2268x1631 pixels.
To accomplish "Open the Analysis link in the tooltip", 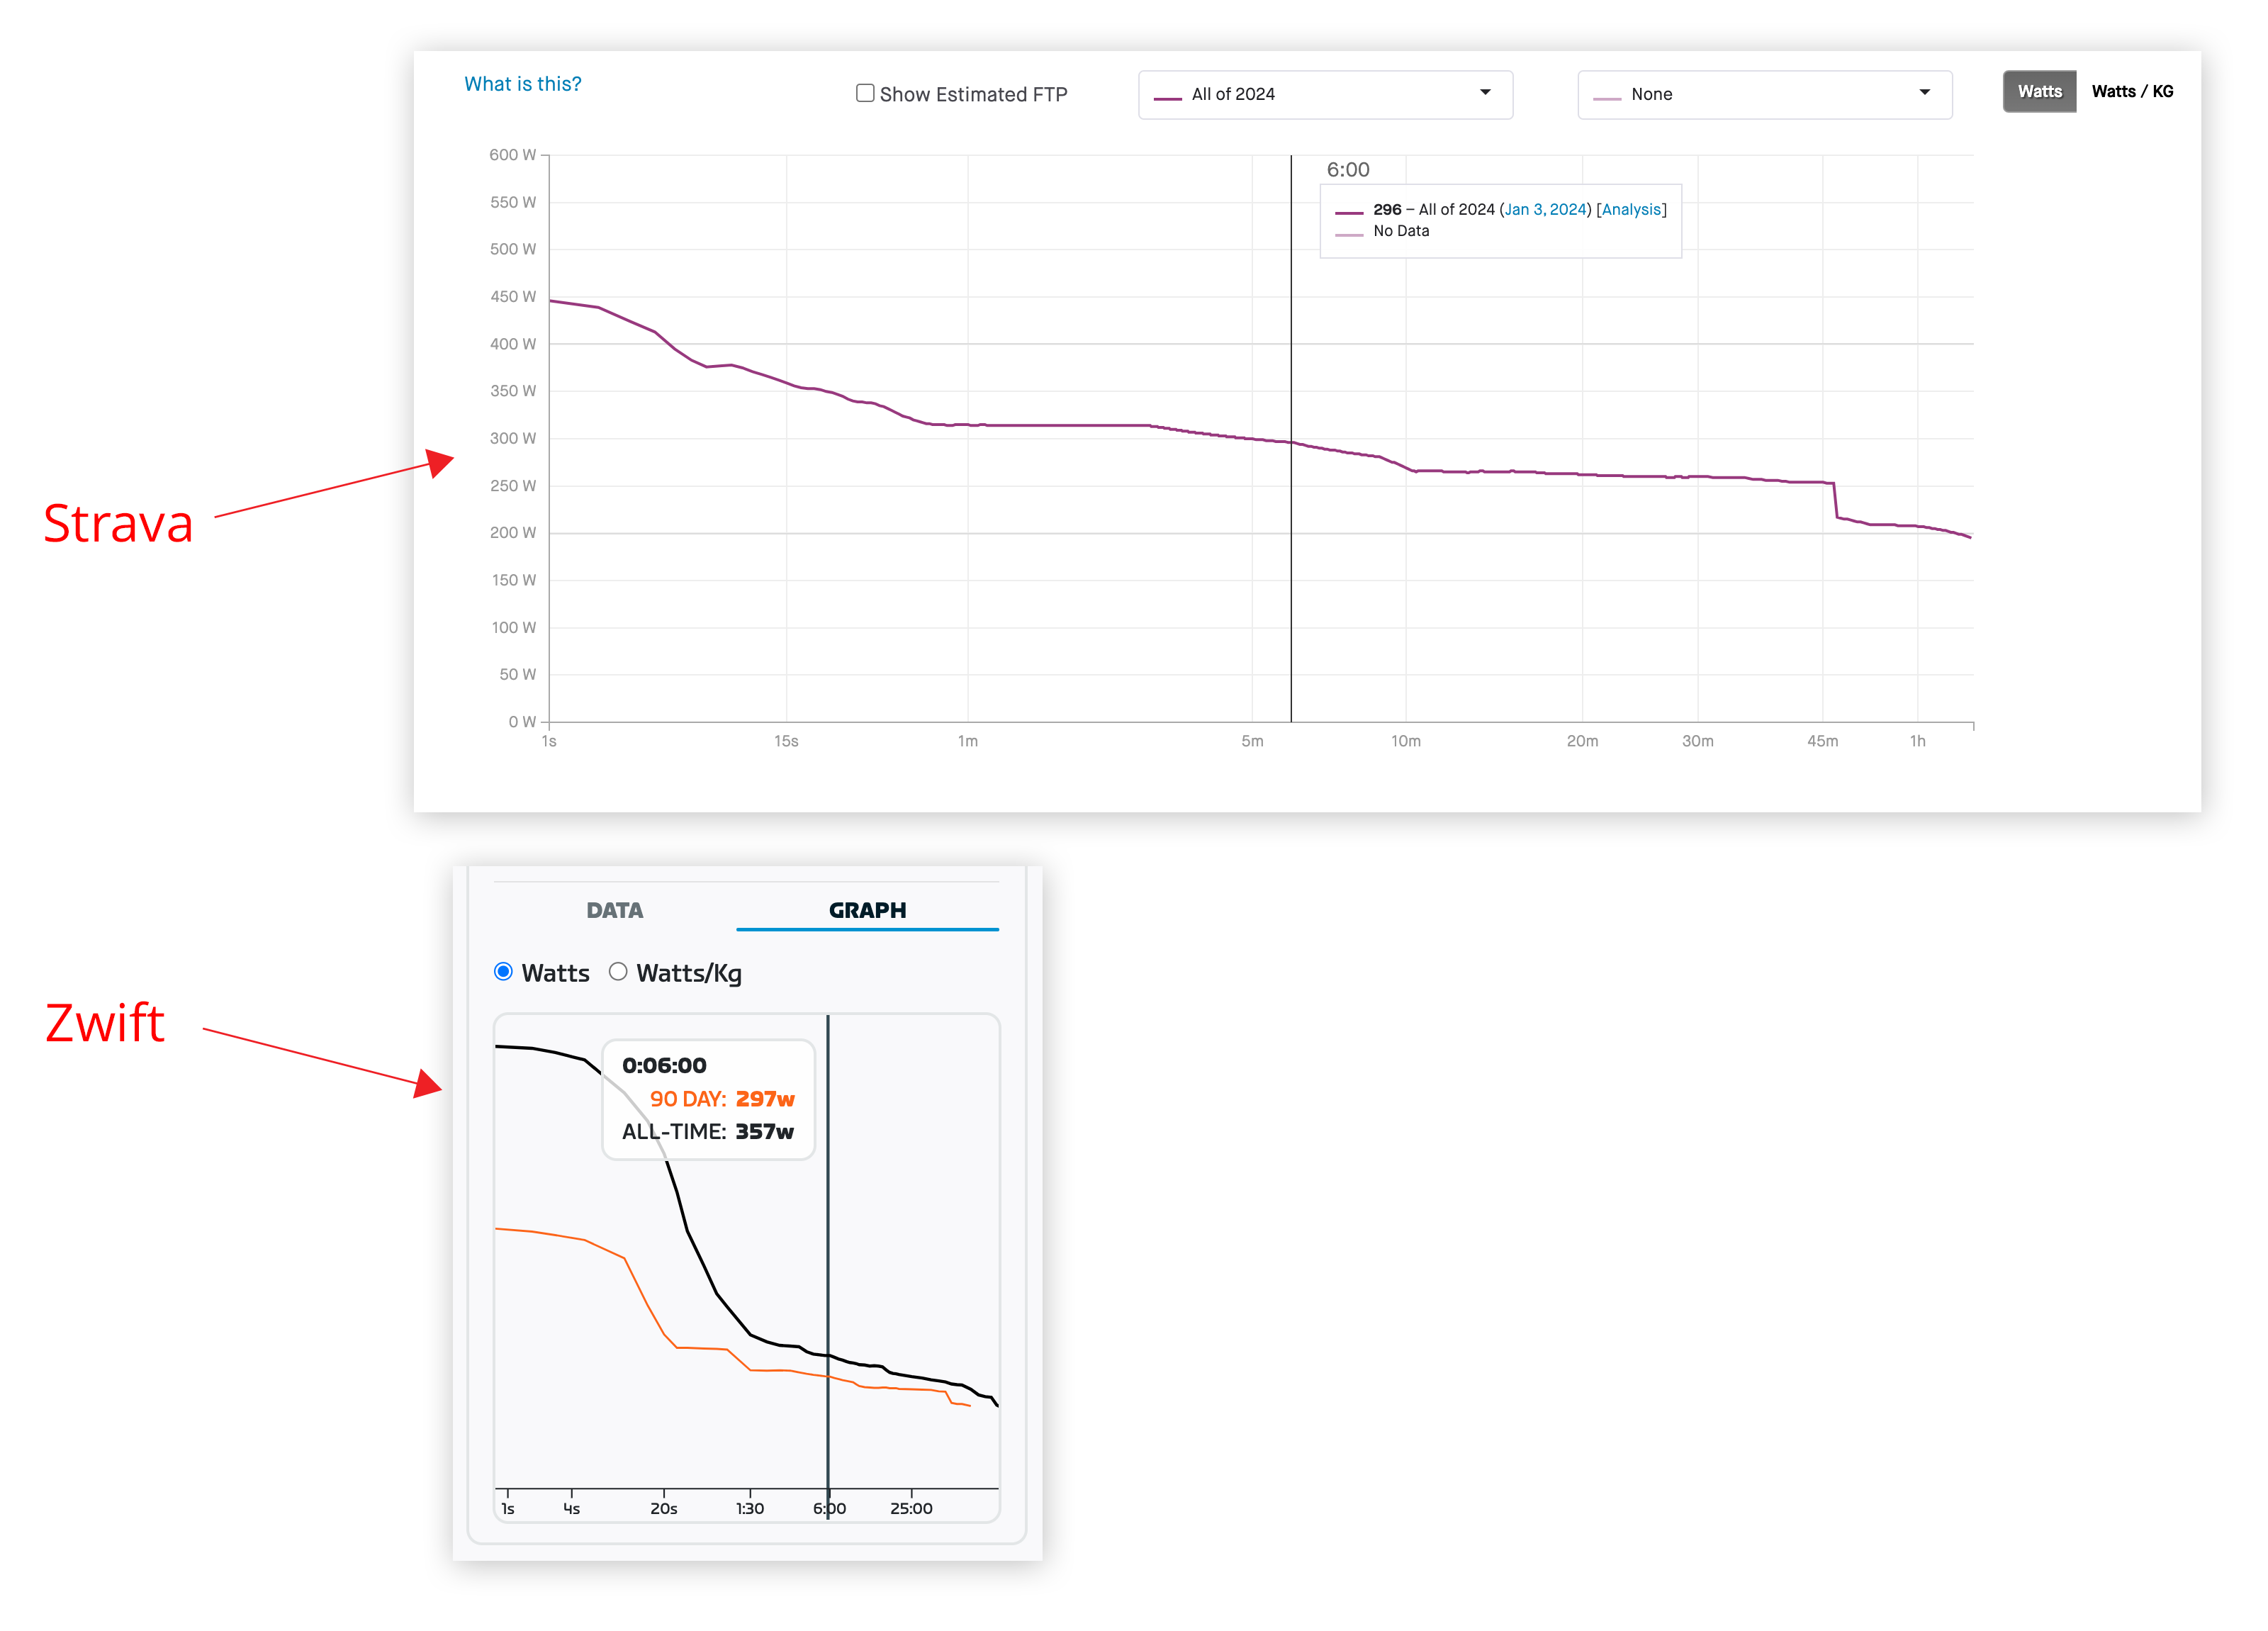I will click(x=1631, y=209).
